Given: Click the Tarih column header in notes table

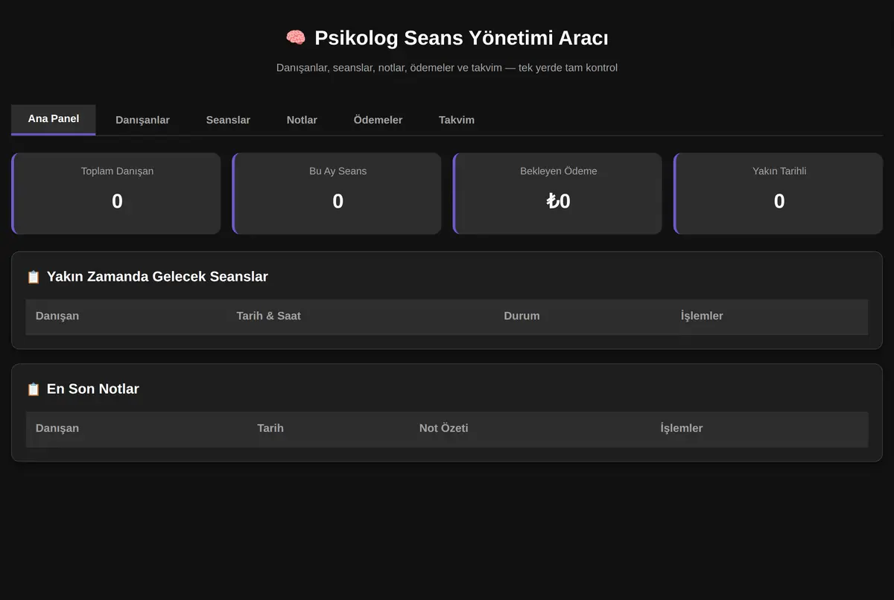Looking at the screenshot, I should point(270,428).
